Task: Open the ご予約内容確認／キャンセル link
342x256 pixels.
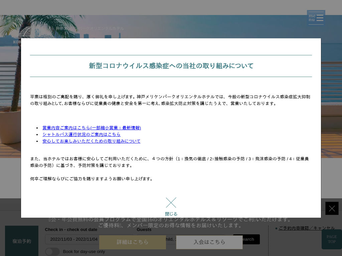Action: pos(307,228)
